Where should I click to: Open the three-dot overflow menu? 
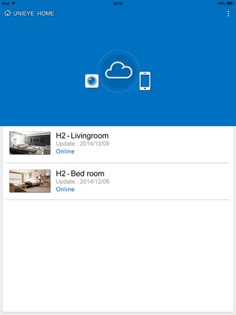228,14
